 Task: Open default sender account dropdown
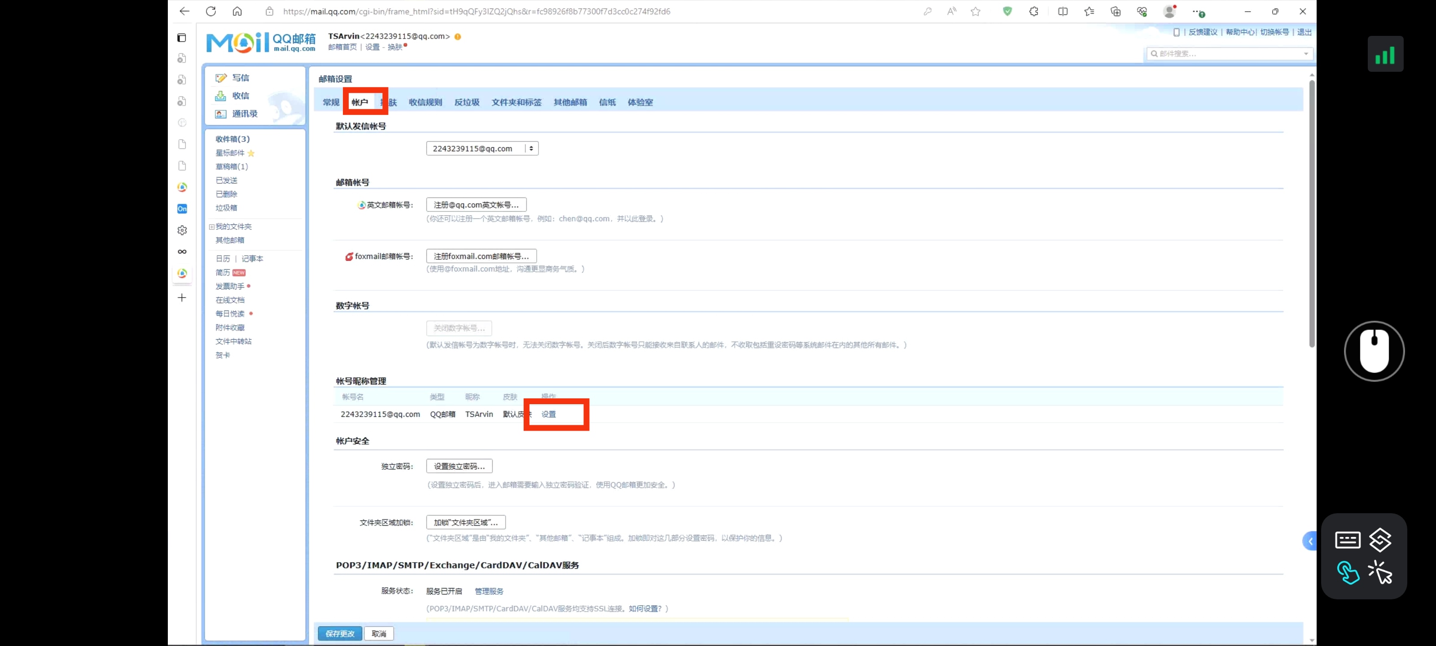[482, 148]
